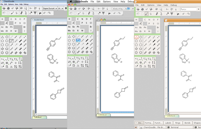Select bracket tool in Mac window shapes panel
This screenshot has height=129, width=201.
tap(87, 58)
